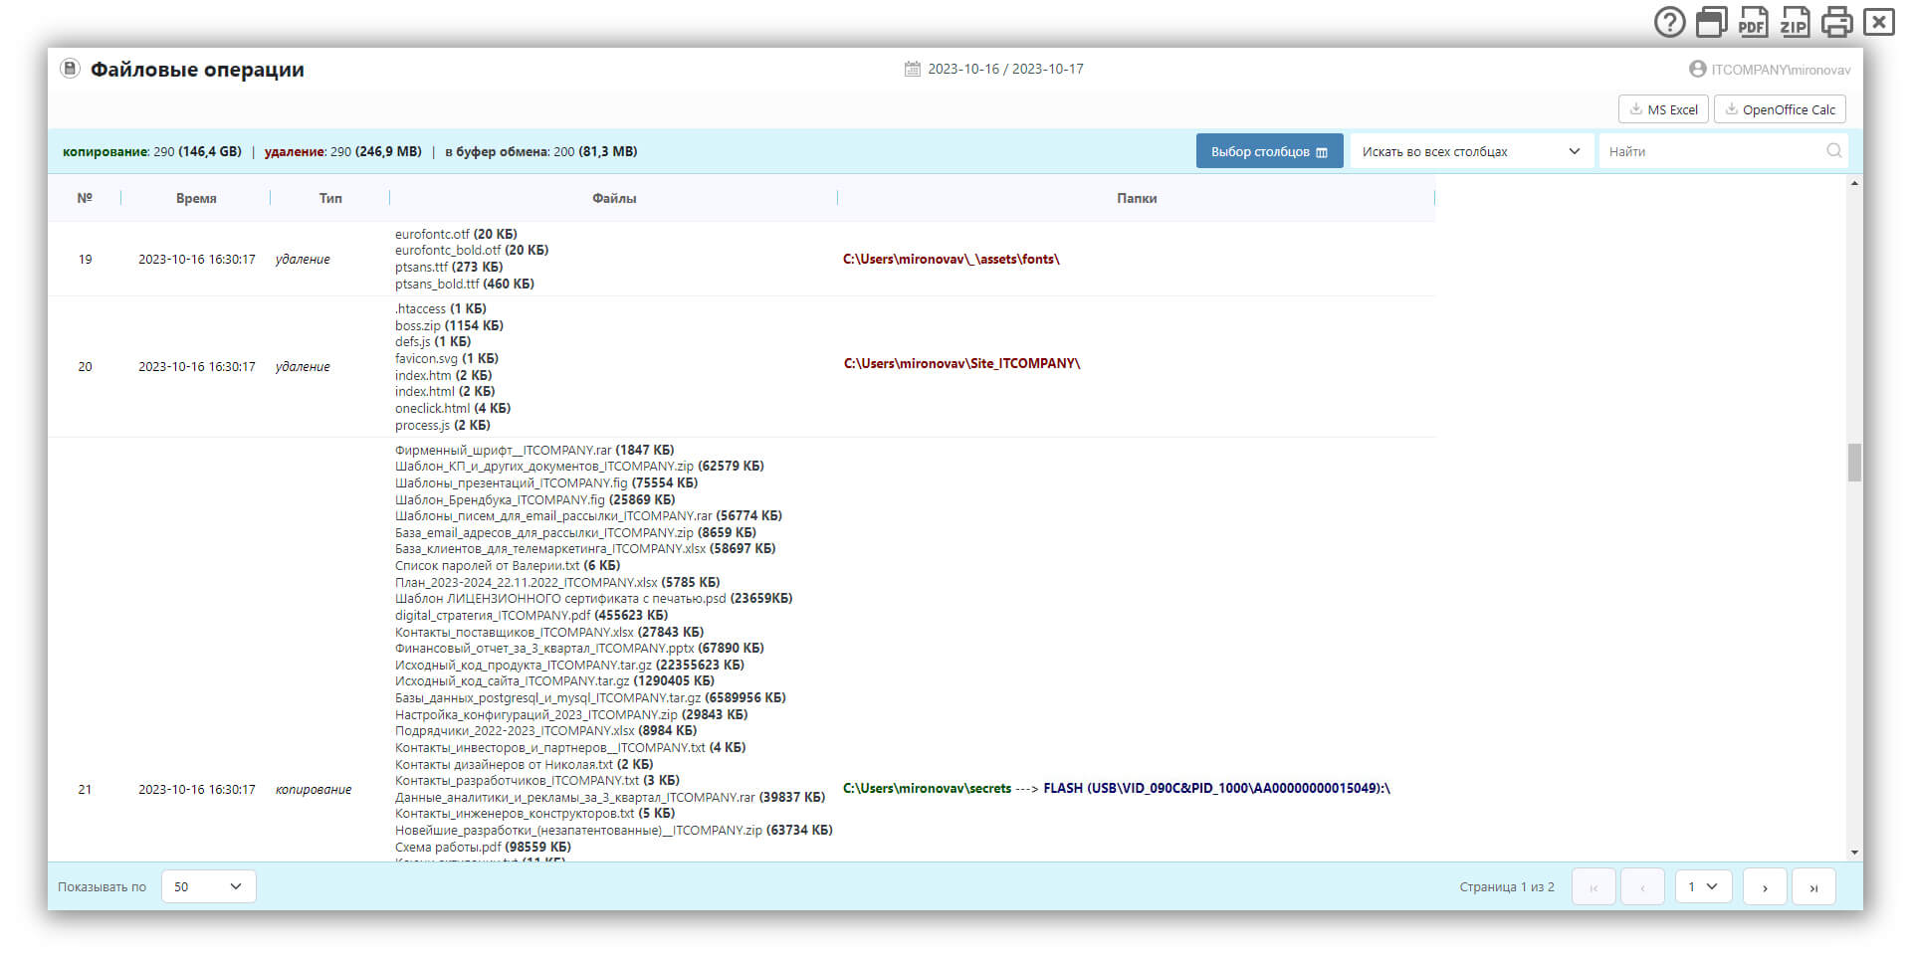Click scrollbar down arrow
1911x958 pixels.
pos(1854,853)
